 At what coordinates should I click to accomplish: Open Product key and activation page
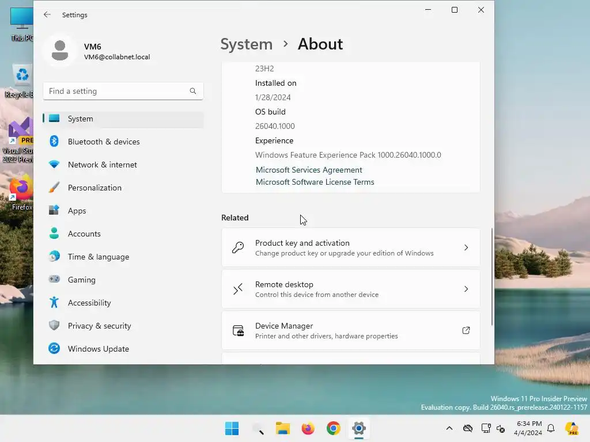(351, 247)
